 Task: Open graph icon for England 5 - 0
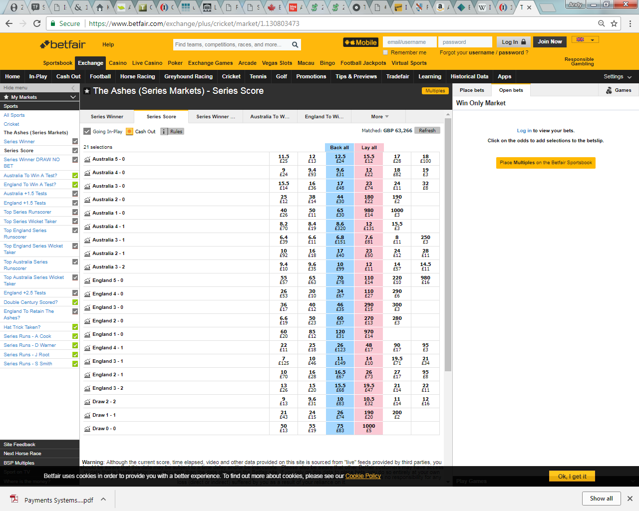coord(87,280)
